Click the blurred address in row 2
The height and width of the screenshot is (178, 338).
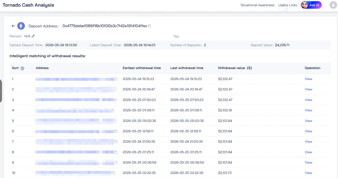click(76, 89)
